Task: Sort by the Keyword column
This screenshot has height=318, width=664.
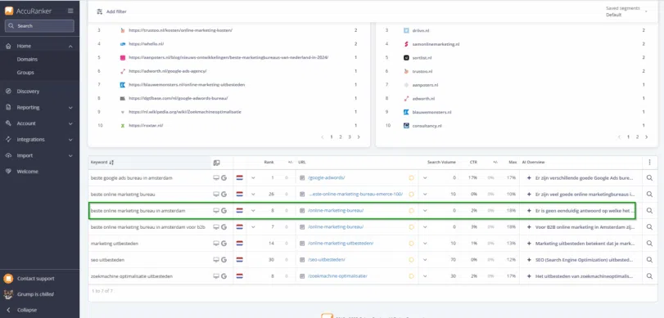Action: (x=102, y=163)
